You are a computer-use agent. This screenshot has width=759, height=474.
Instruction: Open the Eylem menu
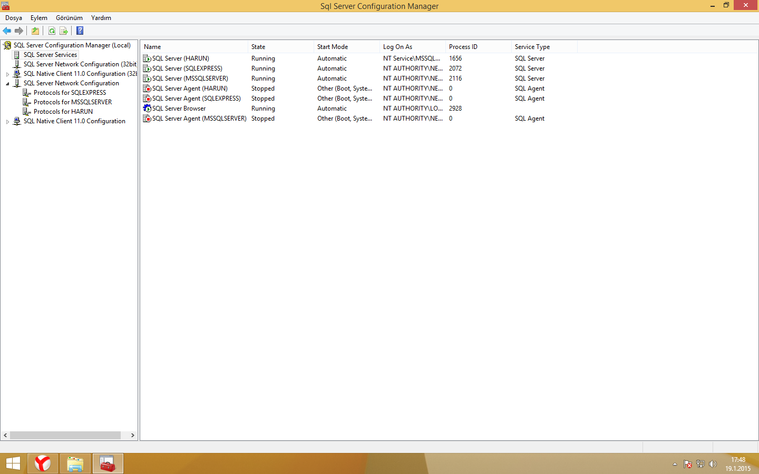pos(39,18)
